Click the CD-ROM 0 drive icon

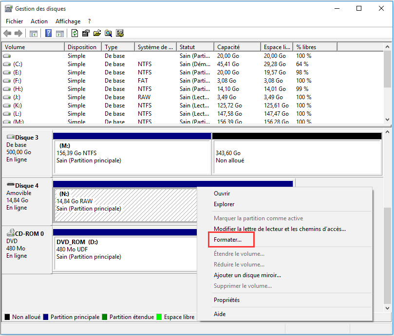point(11,232)
